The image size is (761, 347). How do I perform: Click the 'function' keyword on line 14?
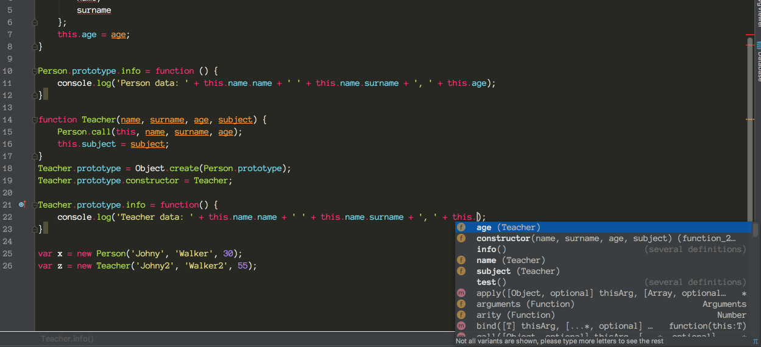[x=57, y=119]
